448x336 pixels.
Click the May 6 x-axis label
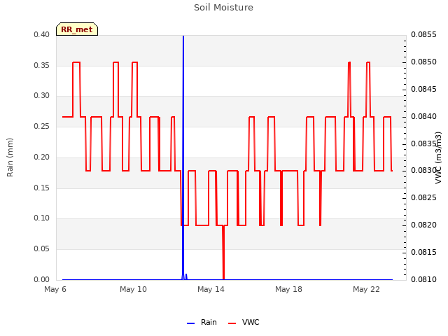point(55,289)
